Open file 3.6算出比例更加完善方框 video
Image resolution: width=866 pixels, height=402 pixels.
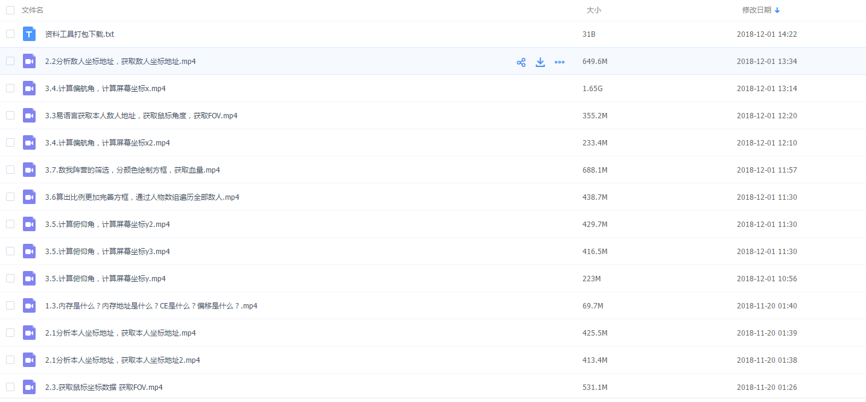click(142, 197)
